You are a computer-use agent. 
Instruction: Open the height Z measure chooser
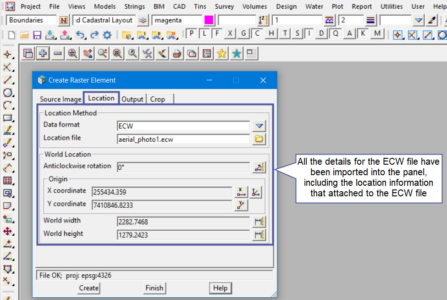tap(263, 20)
